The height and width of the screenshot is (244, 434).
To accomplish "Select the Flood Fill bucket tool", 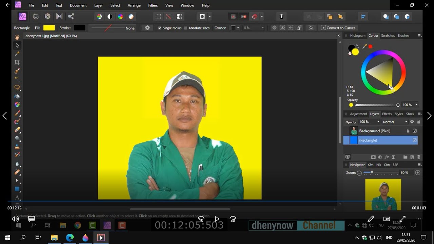I will [x=17, y=96].
